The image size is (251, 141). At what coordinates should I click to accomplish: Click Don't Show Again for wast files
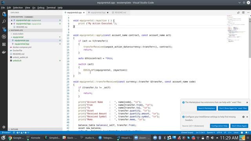[x=233, y=108]
